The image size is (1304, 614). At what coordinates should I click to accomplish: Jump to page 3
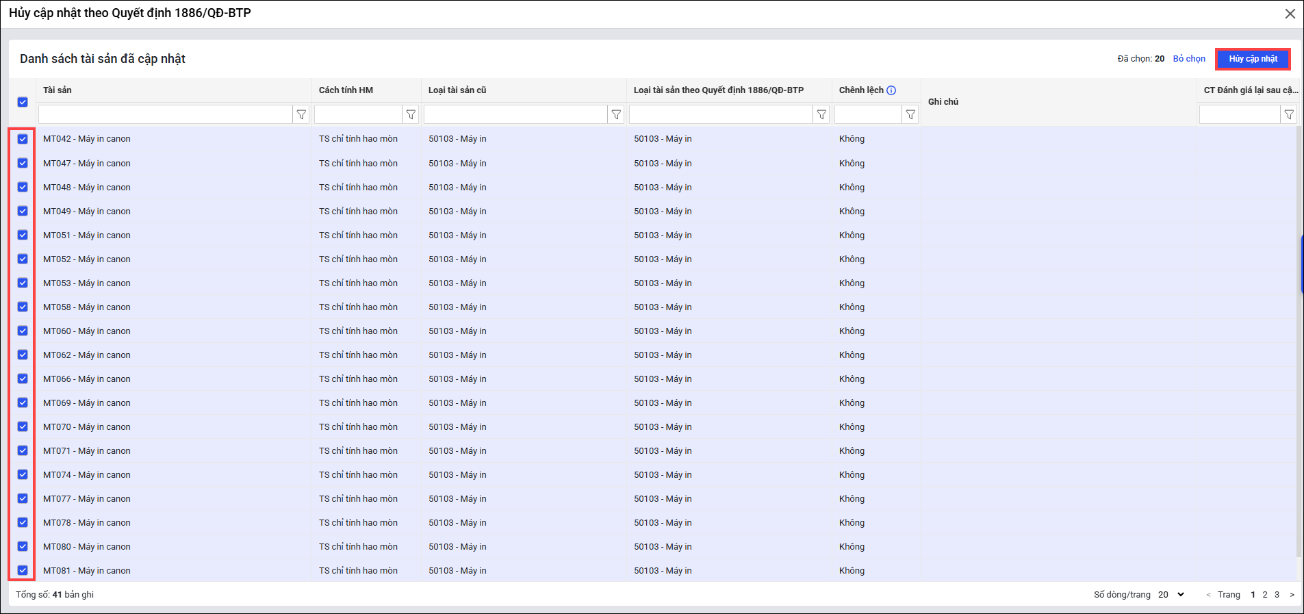[1277, 595]
